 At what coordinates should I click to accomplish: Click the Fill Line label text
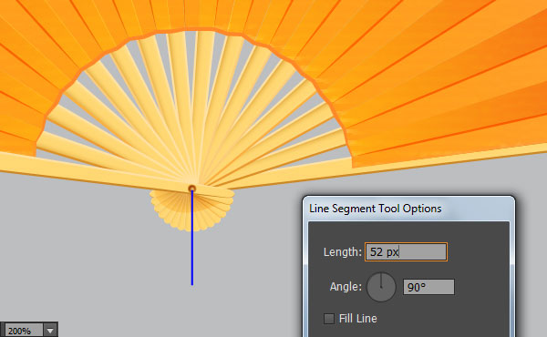[x=358, y=319]
